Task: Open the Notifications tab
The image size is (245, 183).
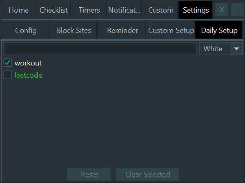Action: (x=124, y=10)
